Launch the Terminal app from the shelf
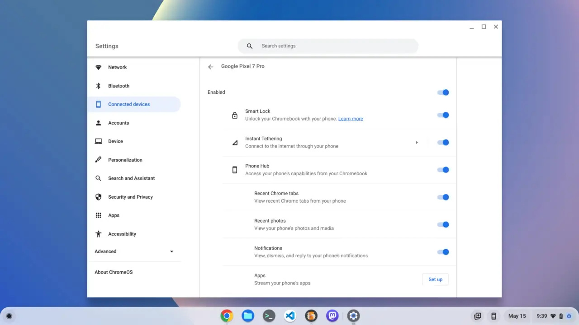 269,316
